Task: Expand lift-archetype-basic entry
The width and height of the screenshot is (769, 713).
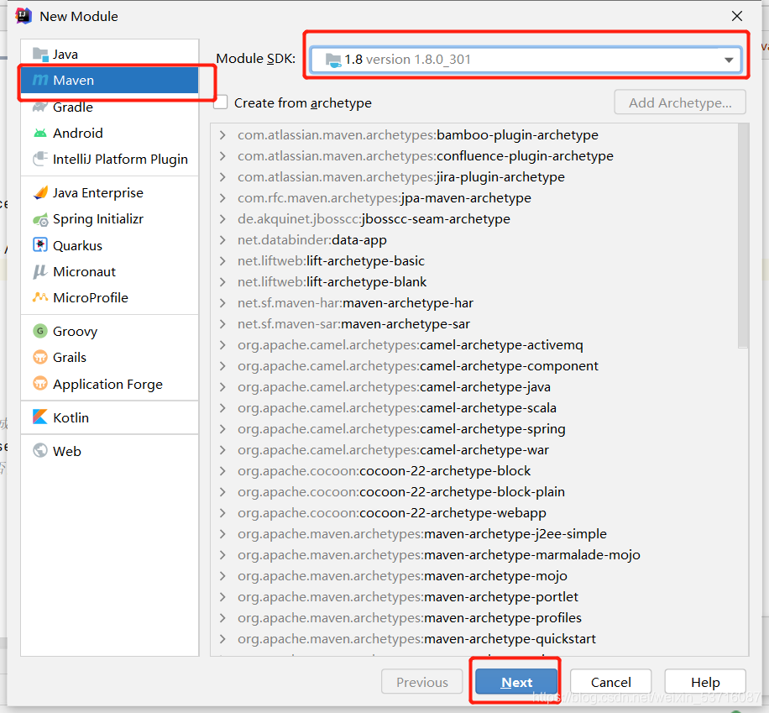Action: tap(222, 261)
